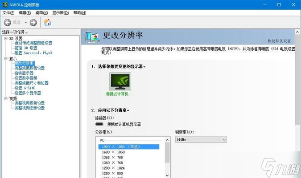
Task: Go to the Home page icon
Action: tap(47, 22)
